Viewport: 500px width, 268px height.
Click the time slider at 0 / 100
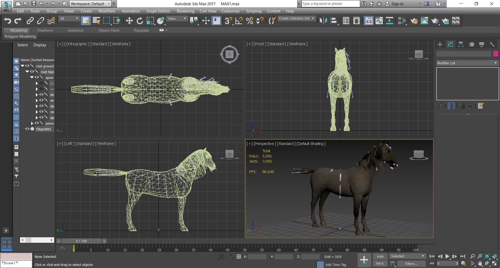click(81, 241)
